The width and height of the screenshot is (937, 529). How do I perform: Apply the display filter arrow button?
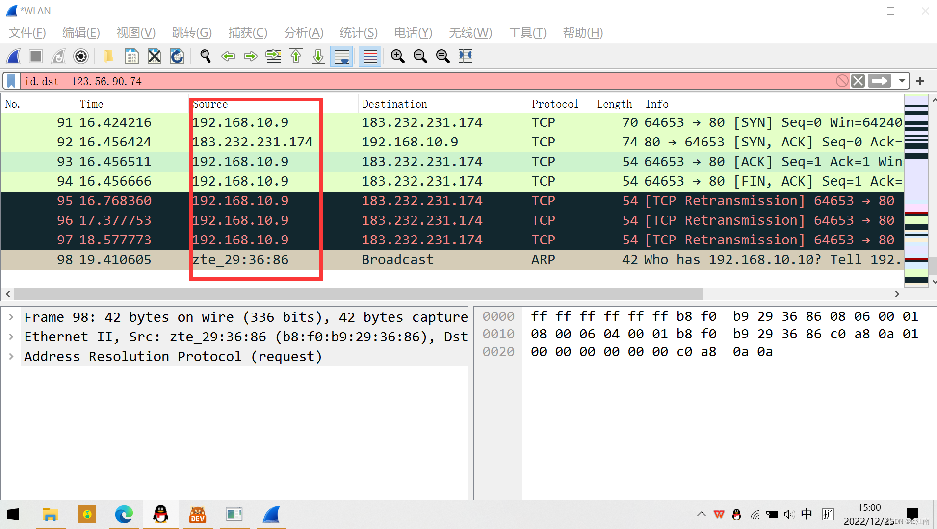tap(879, 81)
